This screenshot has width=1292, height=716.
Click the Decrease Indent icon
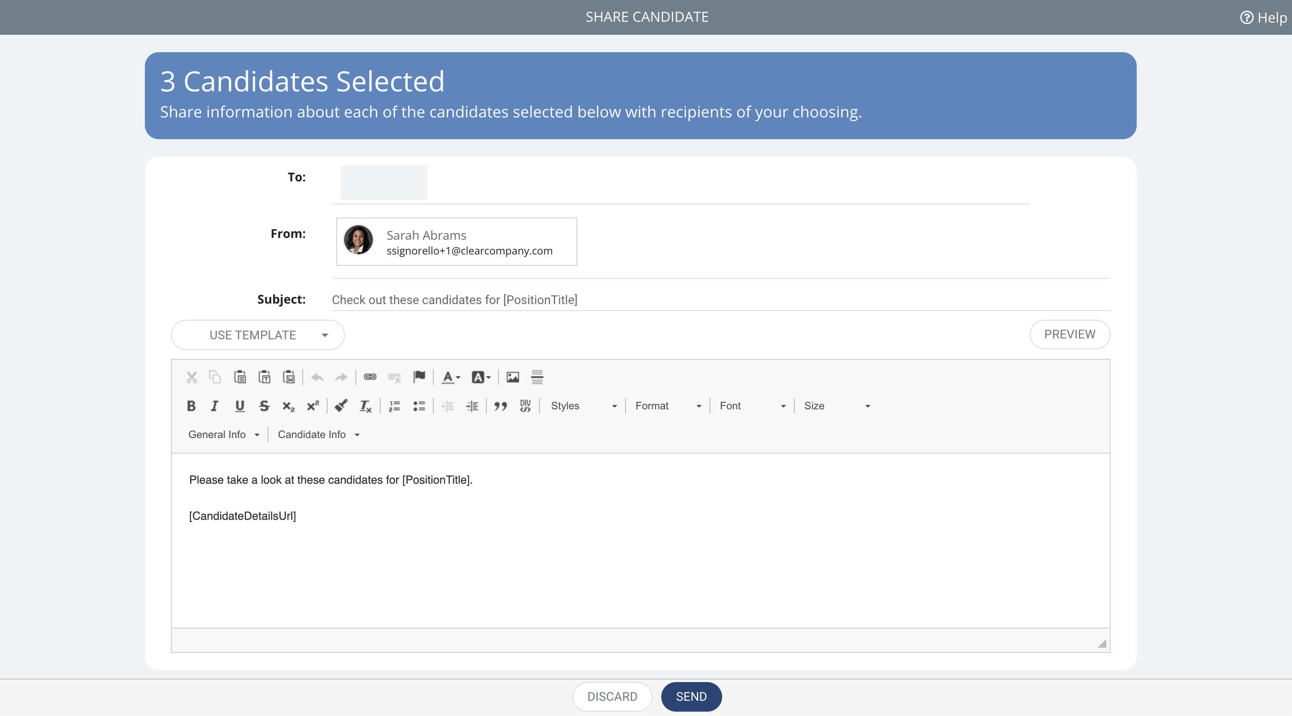coord(448,406)
